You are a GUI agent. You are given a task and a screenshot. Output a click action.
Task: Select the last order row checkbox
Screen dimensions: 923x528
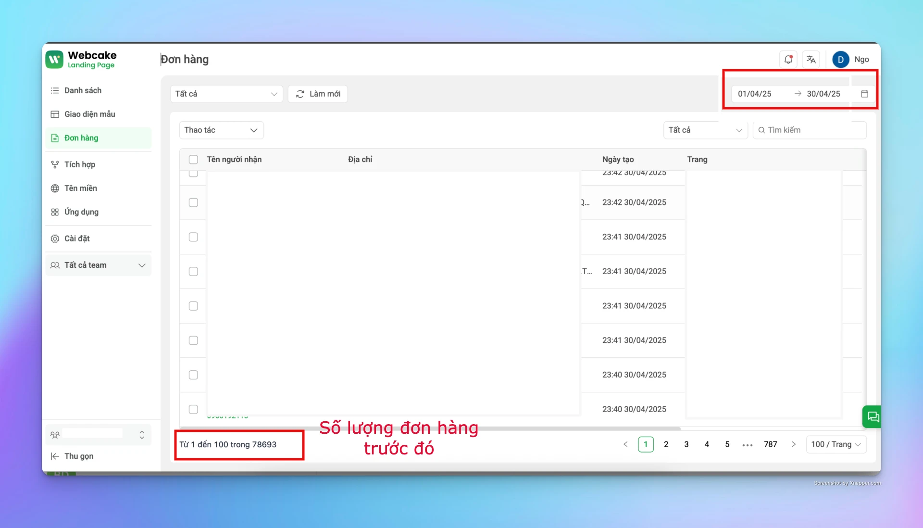click(x=193, y=409)
